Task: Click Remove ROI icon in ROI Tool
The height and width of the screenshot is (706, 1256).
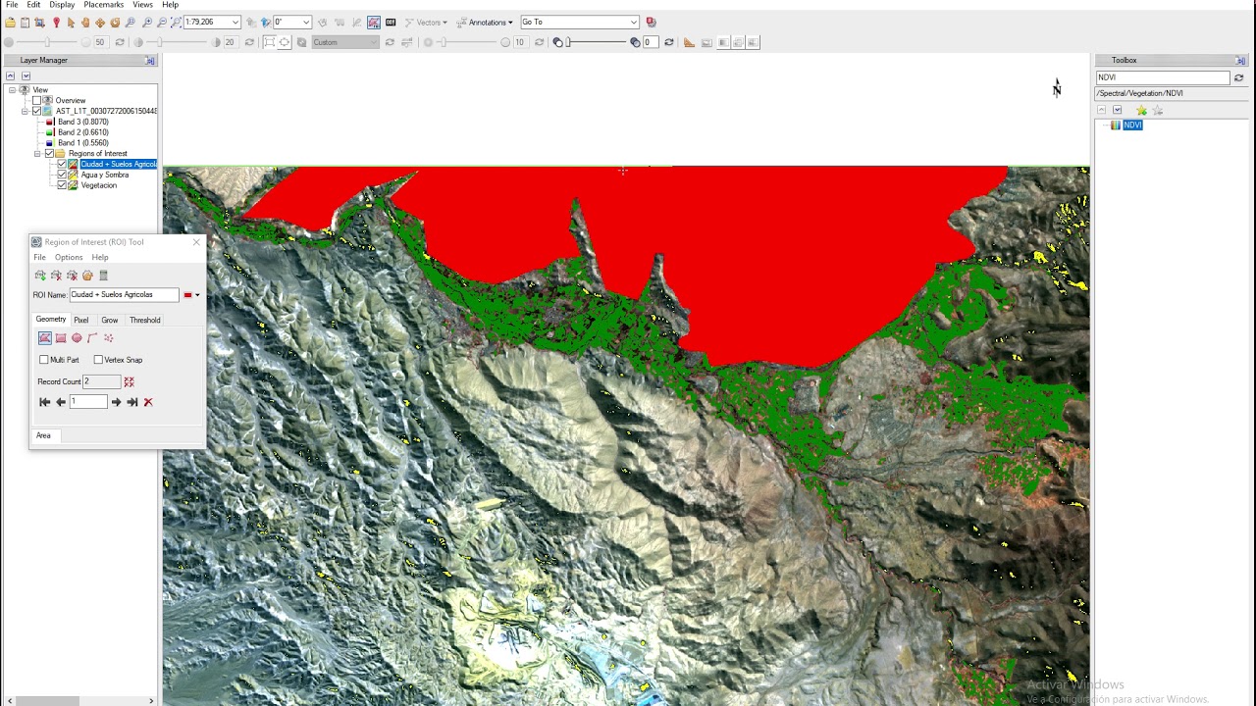Action: (x=56, y=276)
